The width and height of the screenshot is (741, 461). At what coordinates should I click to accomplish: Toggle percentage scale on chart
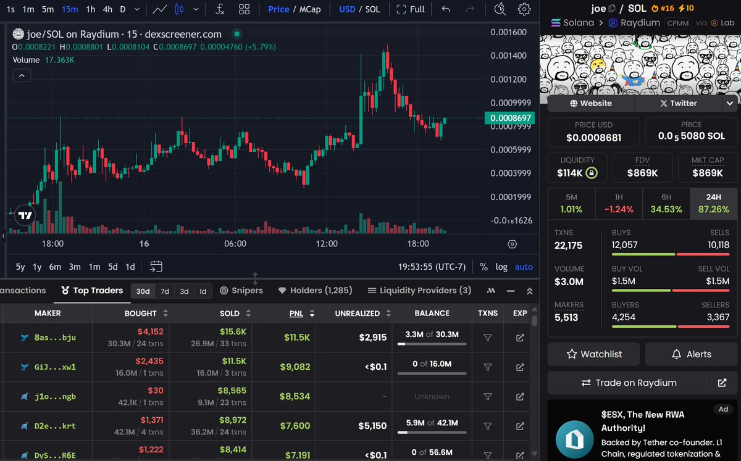tap(484, 267)
